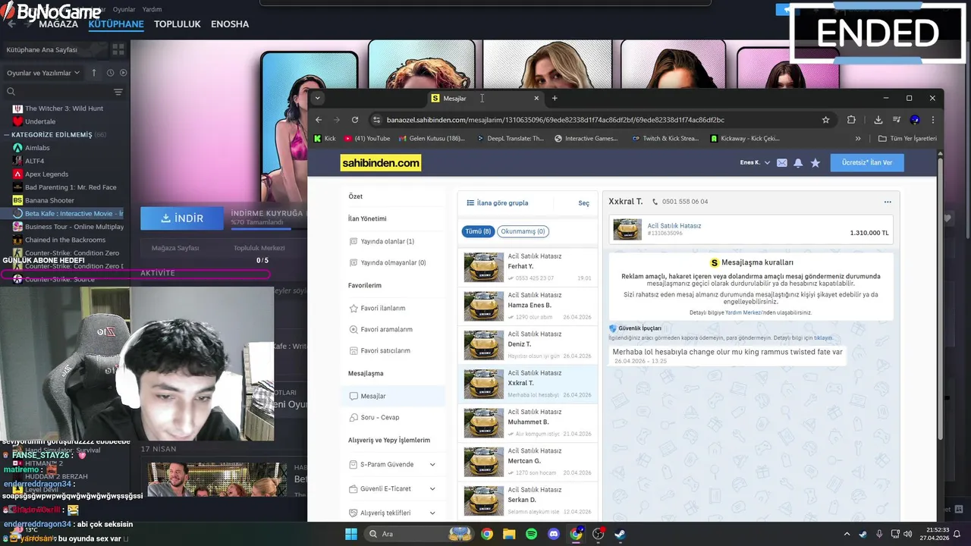
Task: Open conversation with Deniz T.
Action: pyautogui.click(x=528, y=344)
